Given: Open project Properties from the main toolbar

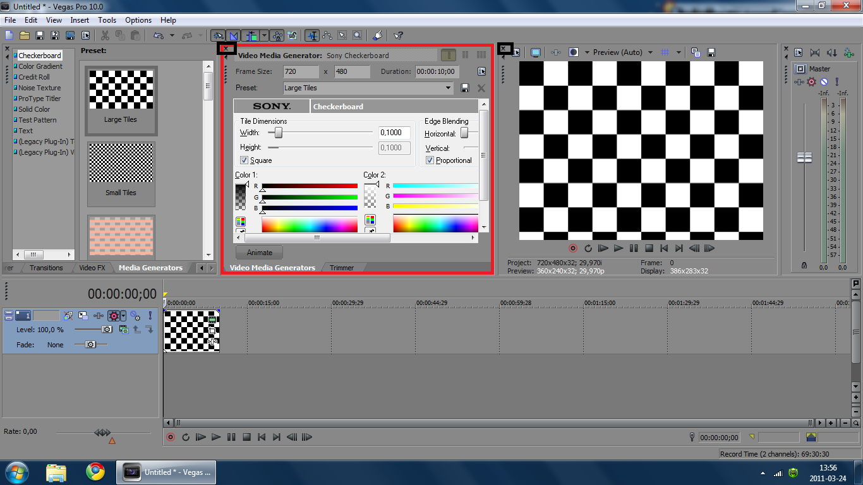Looking at the screenshot, I should click(85, 35).
